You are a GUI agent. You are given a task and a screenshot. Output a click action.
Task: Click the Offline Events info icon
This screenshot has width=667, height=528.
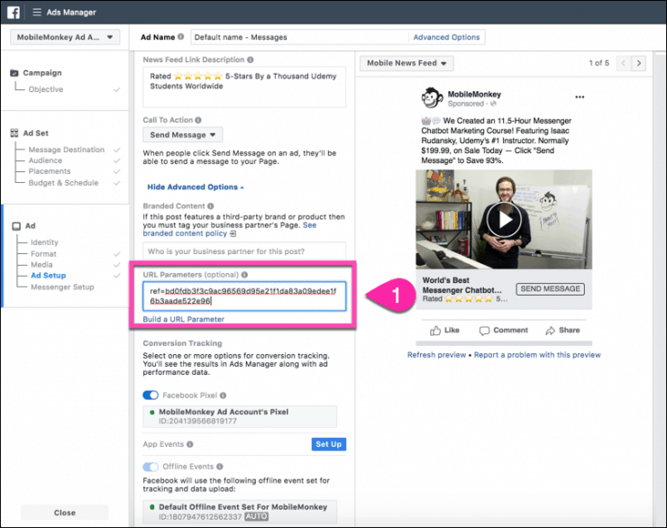(220, 467)
